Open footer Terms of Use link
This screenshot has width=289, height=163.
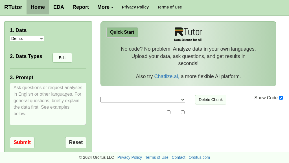point(157,157)
